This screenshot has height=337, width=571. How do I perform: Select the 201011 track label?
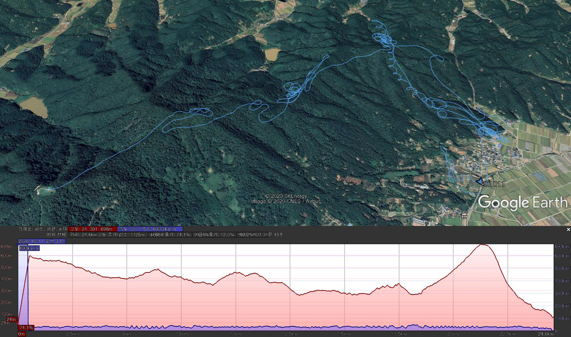click(493, 184)
